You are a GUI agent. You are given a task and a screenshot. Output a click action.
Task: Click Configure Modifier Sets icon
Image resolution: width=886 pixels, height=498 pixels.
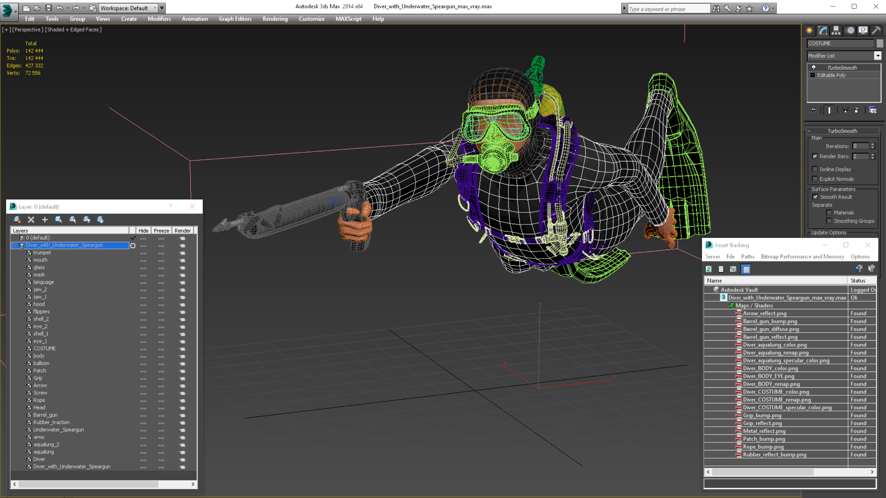click(x=873, y=110)
